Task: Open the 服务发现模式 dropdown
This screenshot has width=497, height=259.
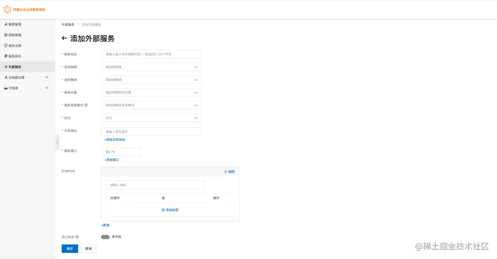Action: 151,105
